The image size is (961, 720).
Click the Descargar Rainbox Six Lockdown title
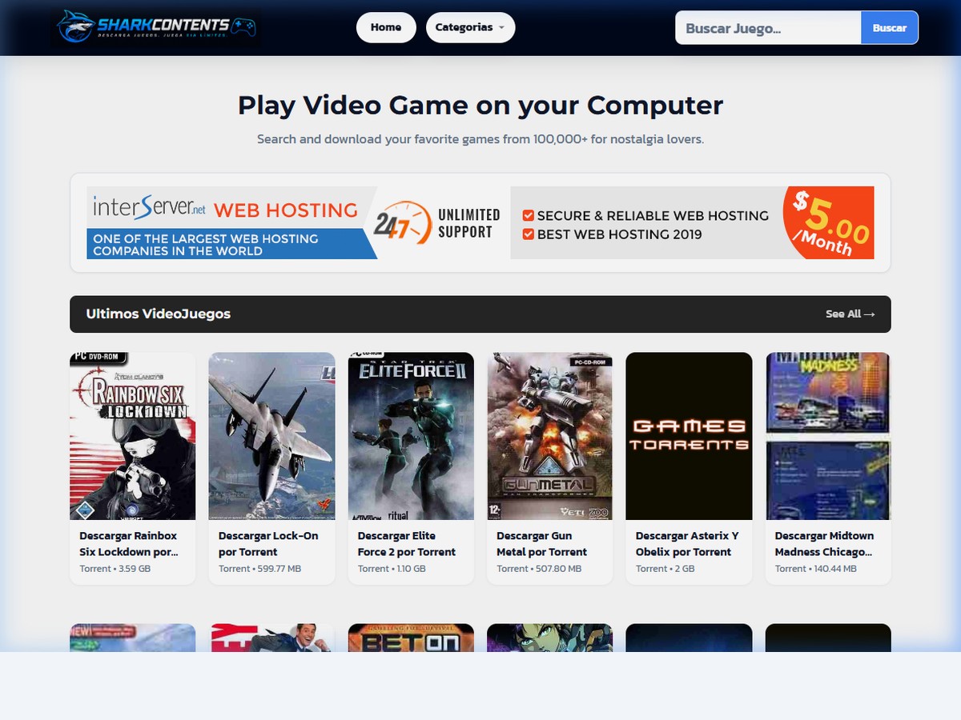[128, 544]
